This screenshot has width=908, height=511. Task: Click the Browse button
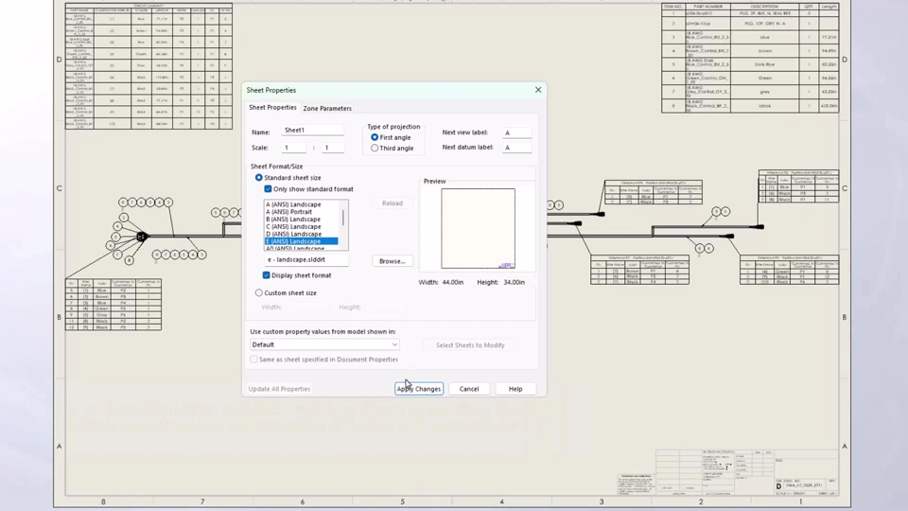392,261
